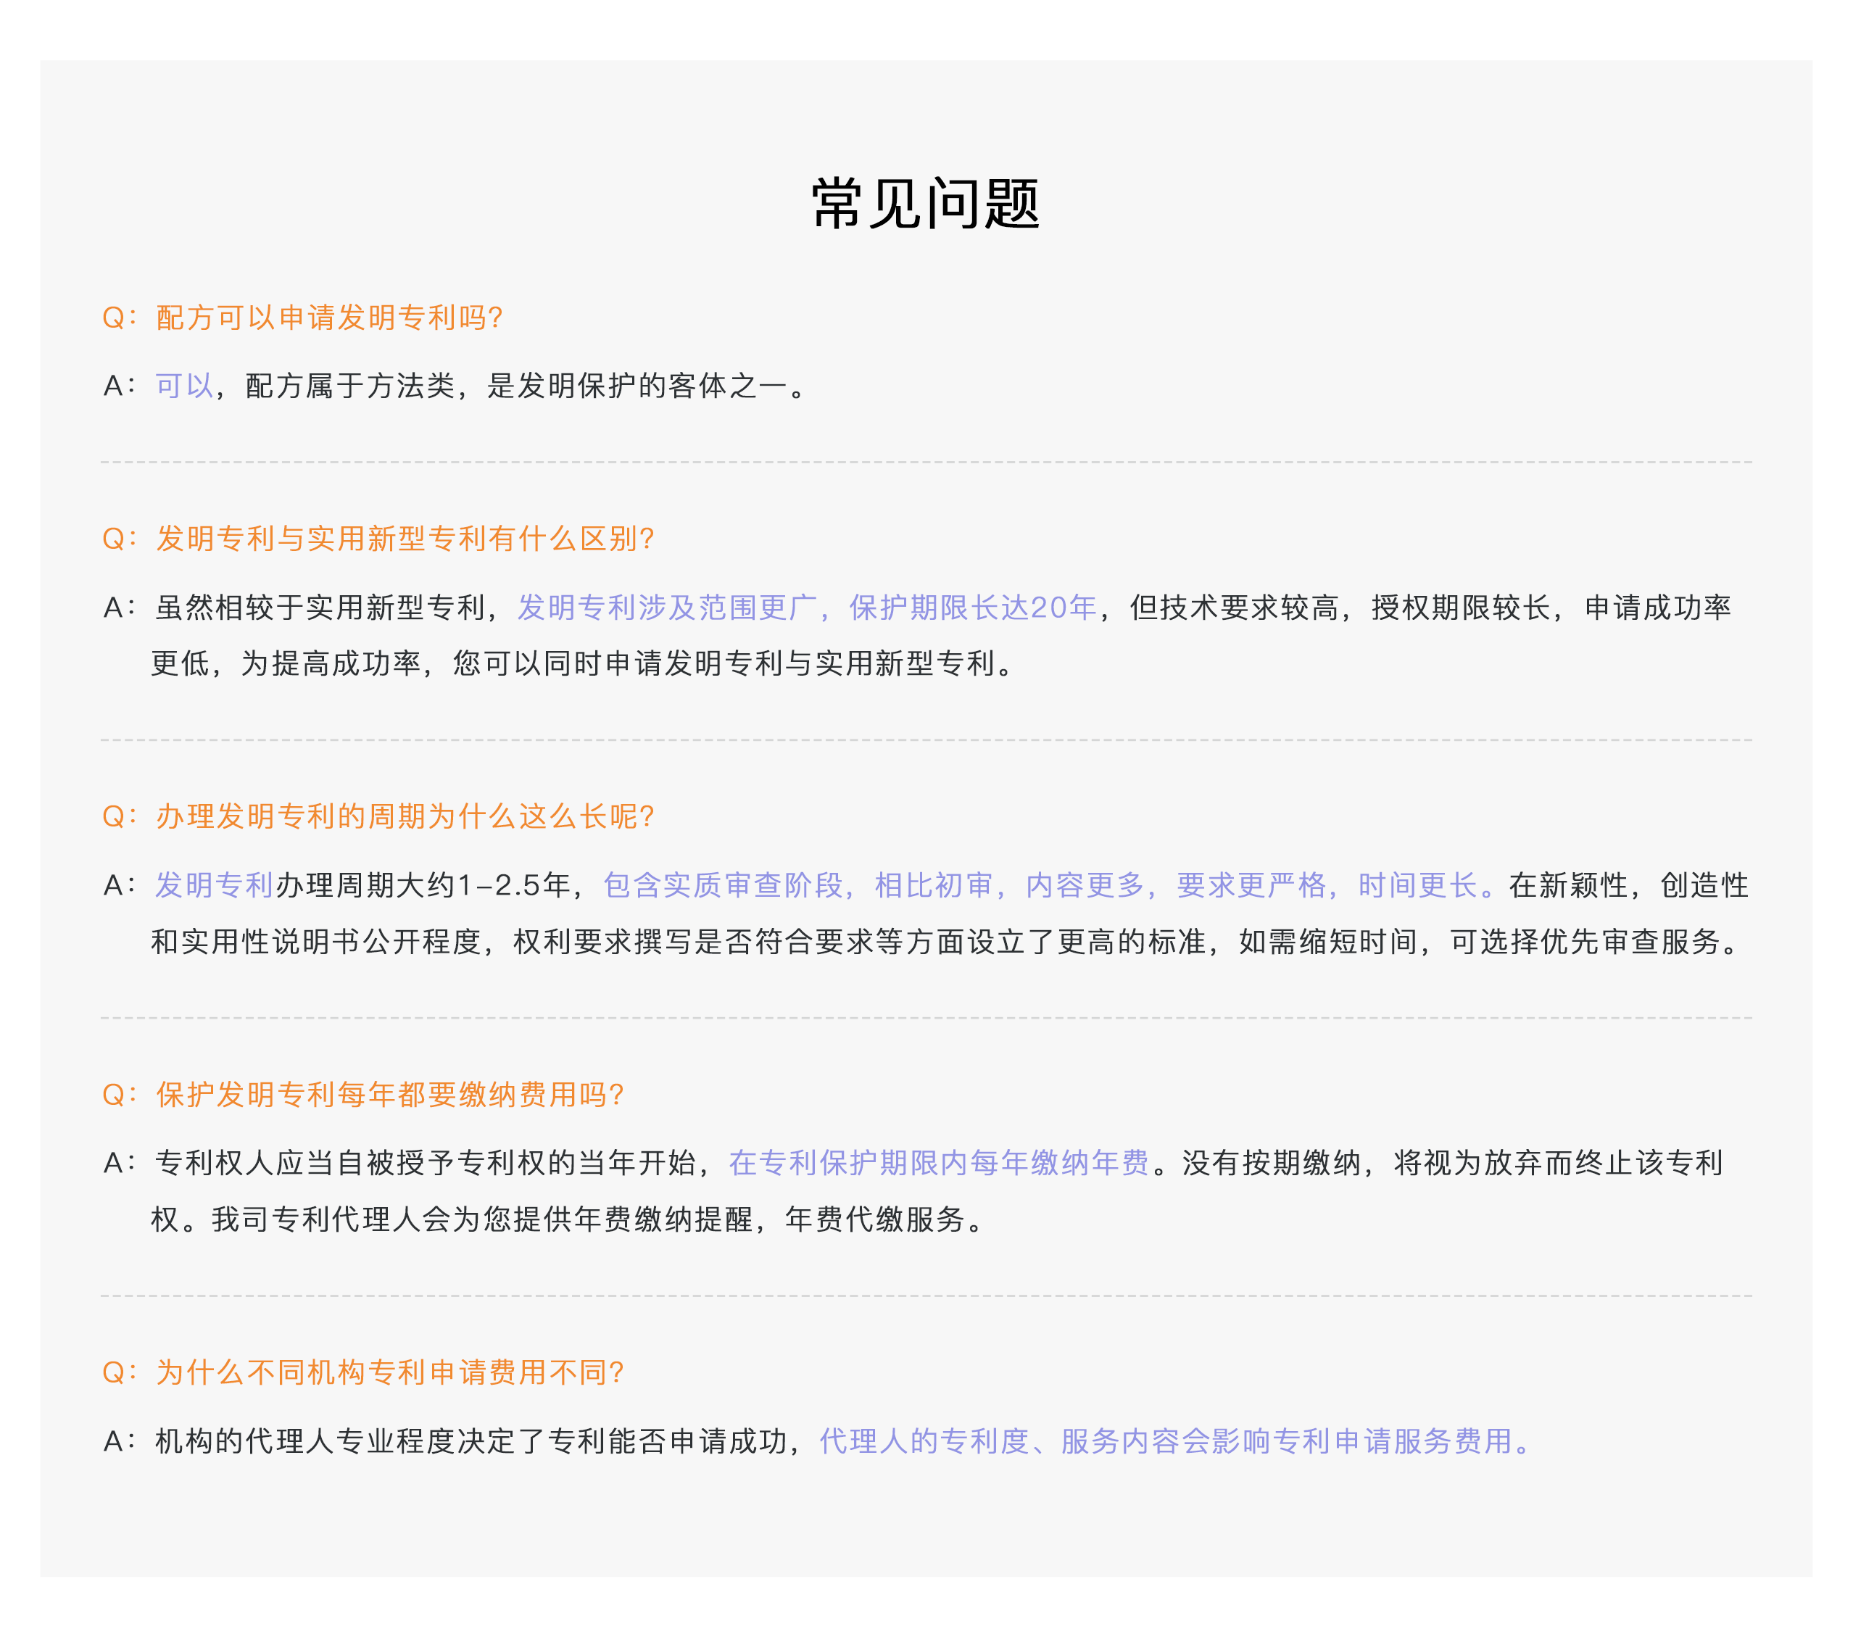Click the text 虽然相较于实用新型专利
This screenshot has width=1853, height=1637.
(319, 608)
